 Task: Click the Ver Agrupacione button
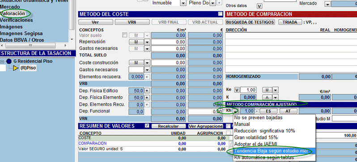click(206, 126)
